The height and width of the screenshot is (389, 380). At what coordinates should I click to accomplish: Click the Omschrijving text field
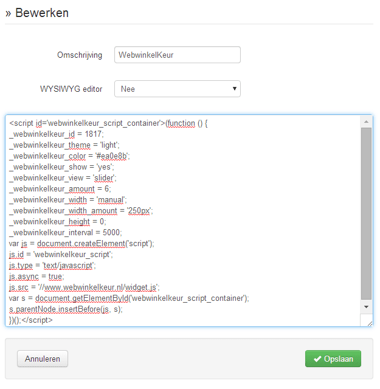point(177,55)
